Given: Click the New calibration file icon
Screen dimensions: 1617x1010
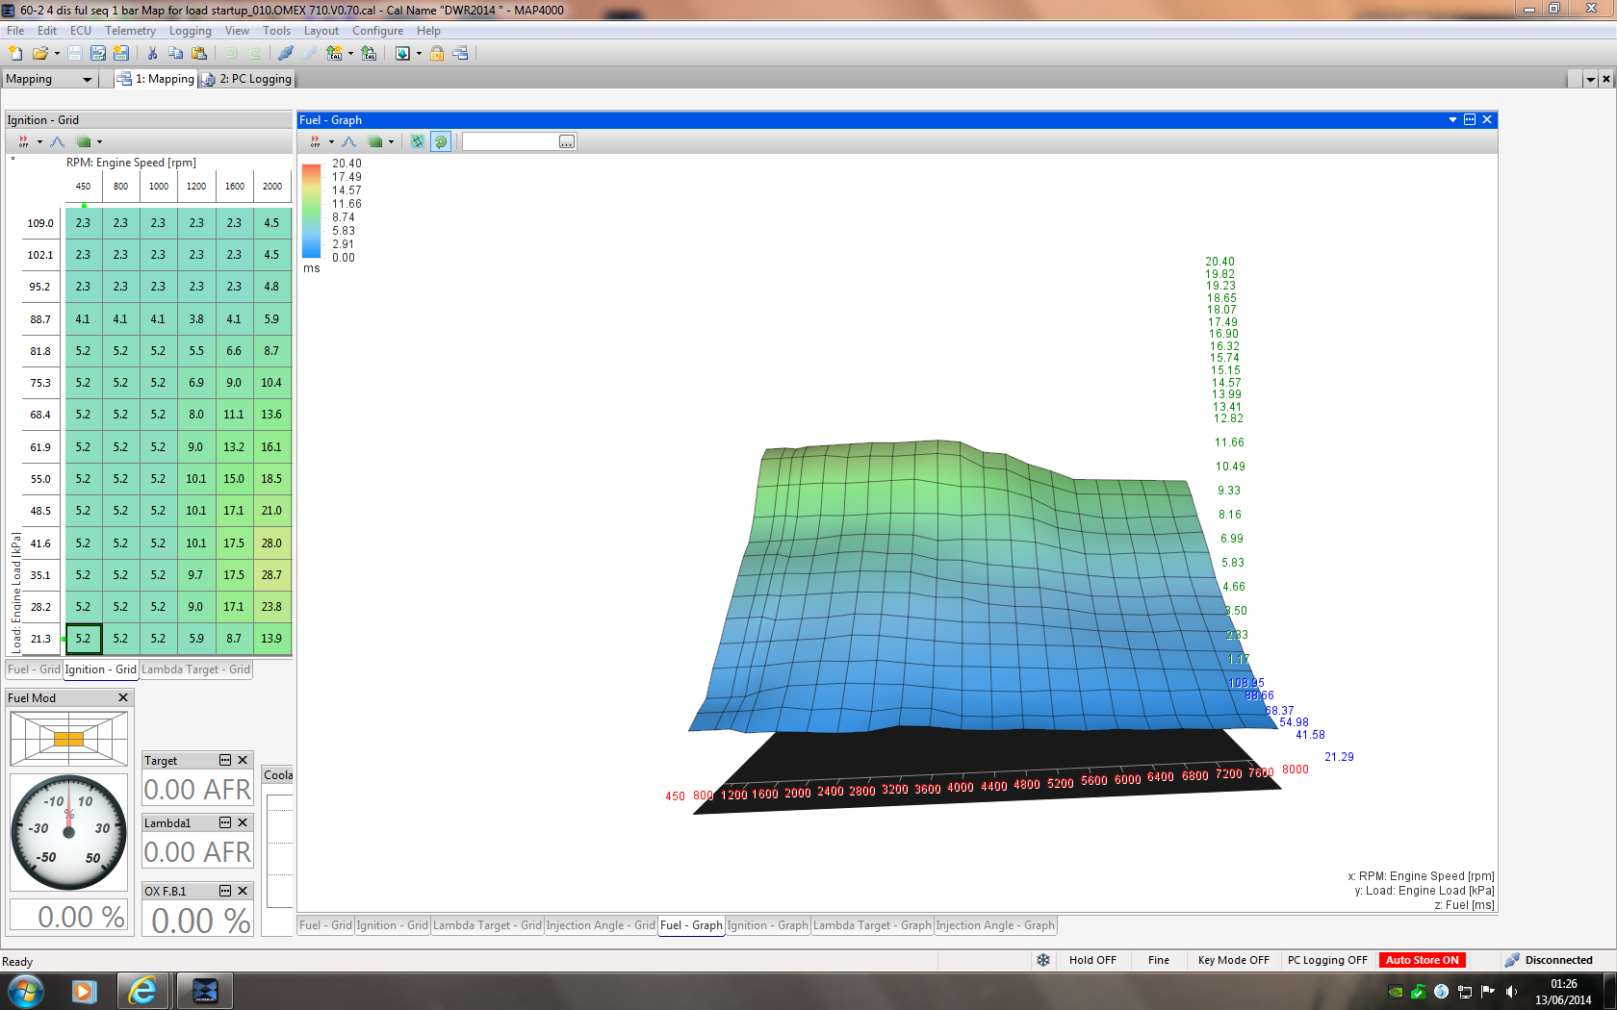Looking at the screenshot, I should click(15, 54).
